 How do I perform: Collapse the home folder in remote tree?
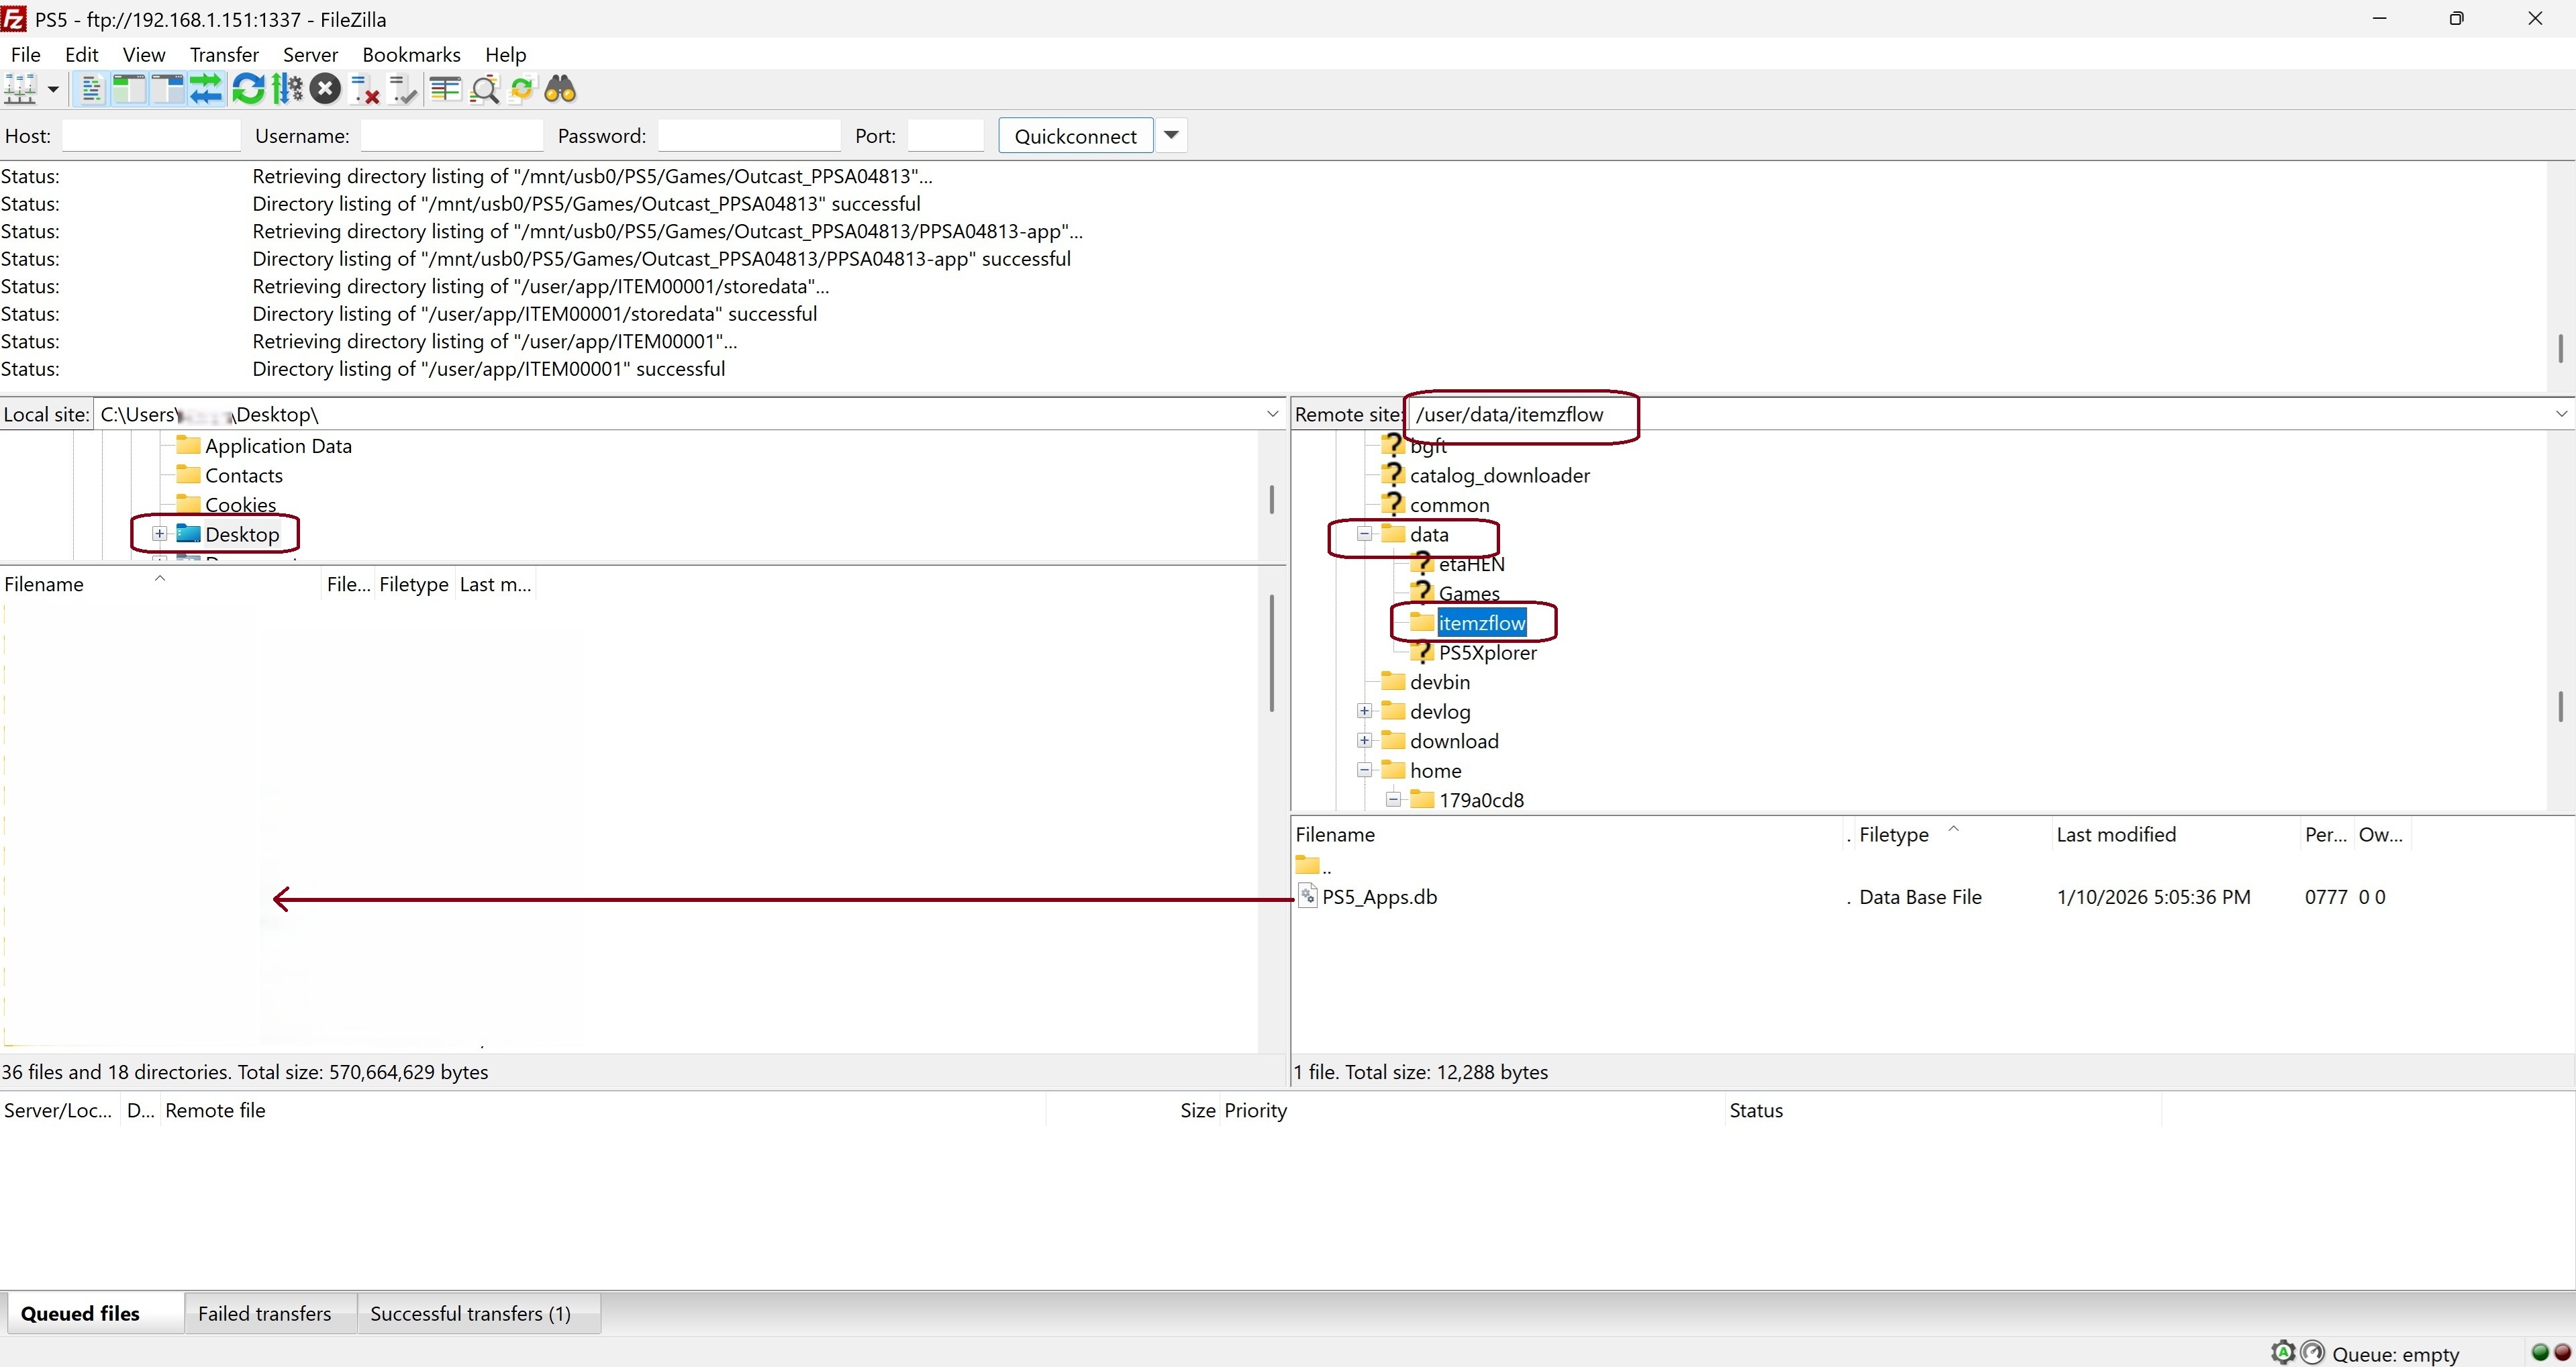[1364, 770]
